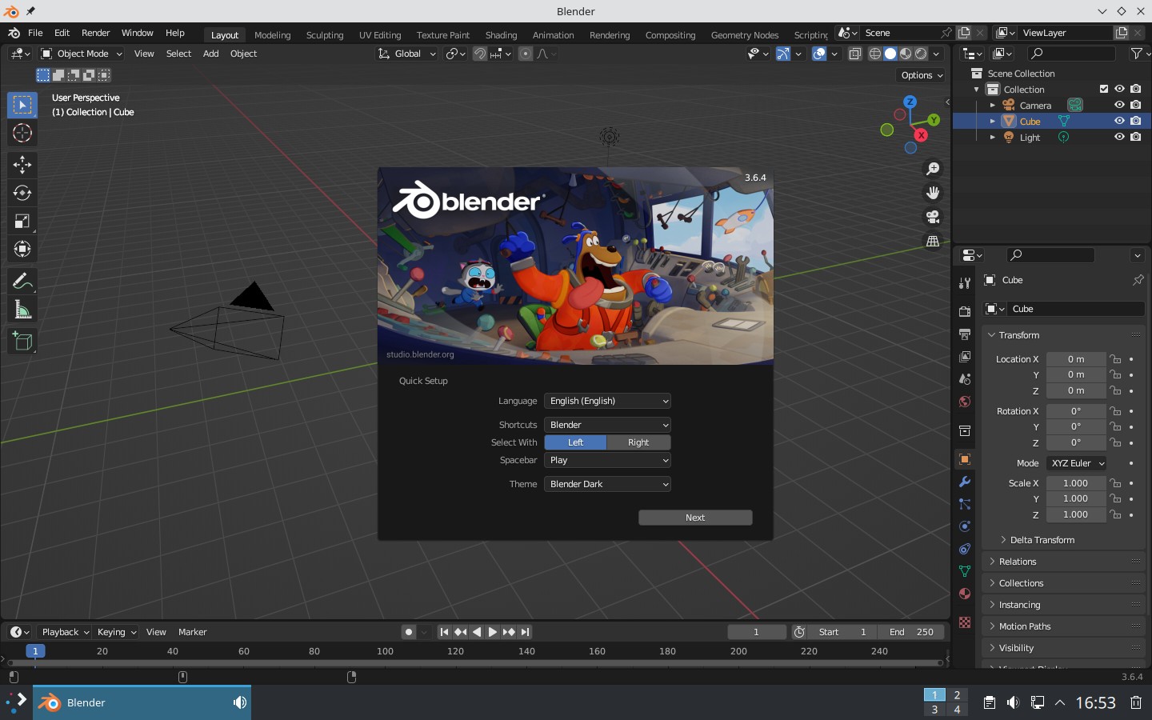Uncheck the Collection exclude checkbox
The width and height of the screenshot is (1152, 720).
click(1104, 89)
